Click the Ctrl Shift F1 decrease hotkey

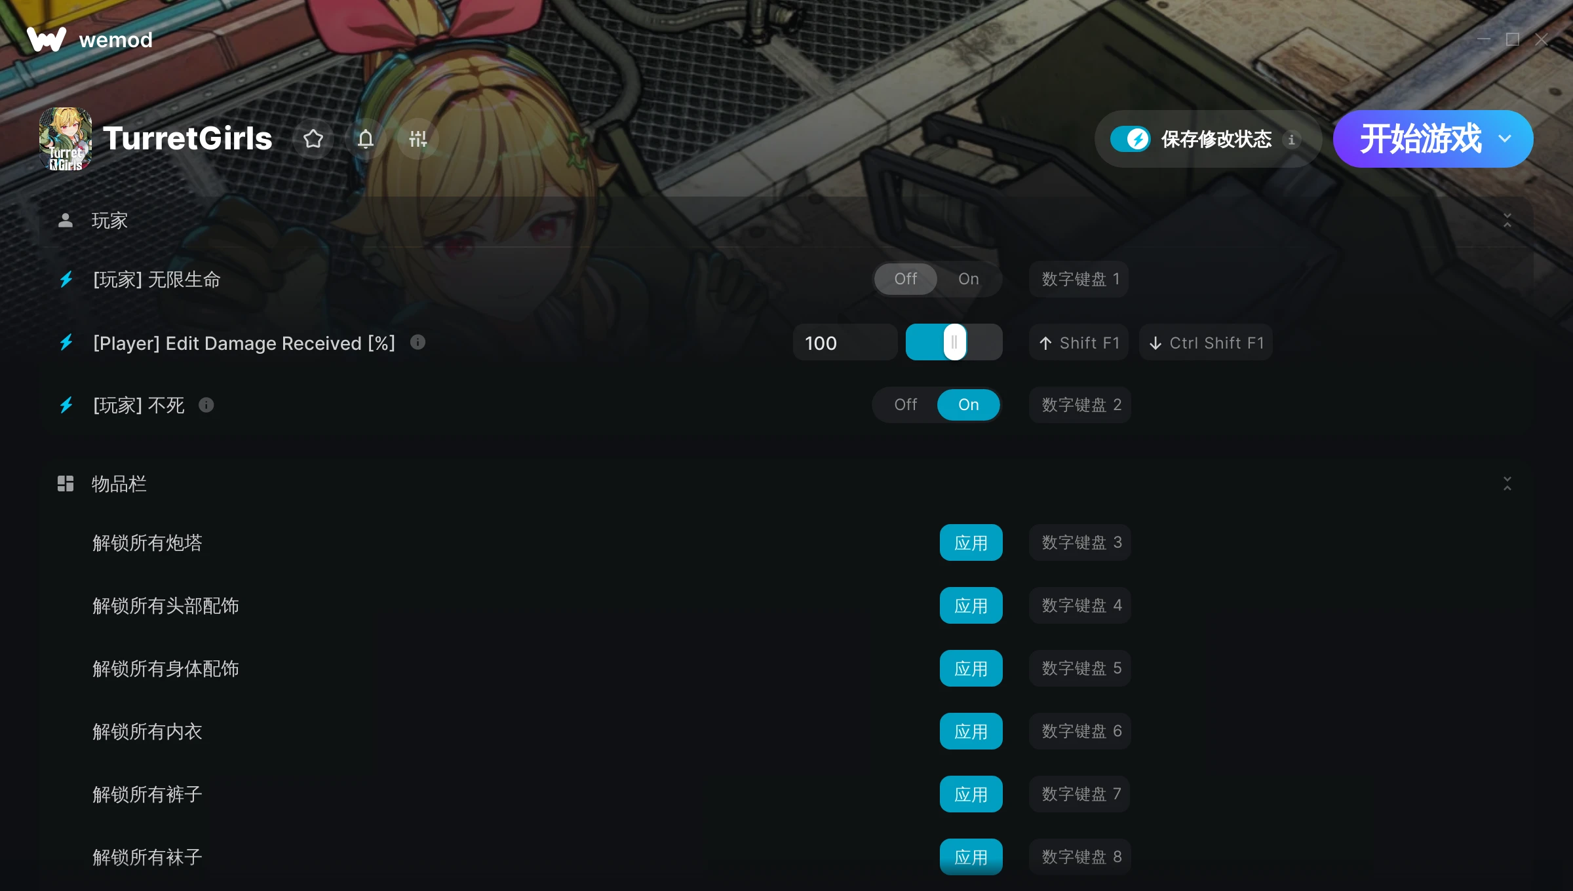(1206, 343)
